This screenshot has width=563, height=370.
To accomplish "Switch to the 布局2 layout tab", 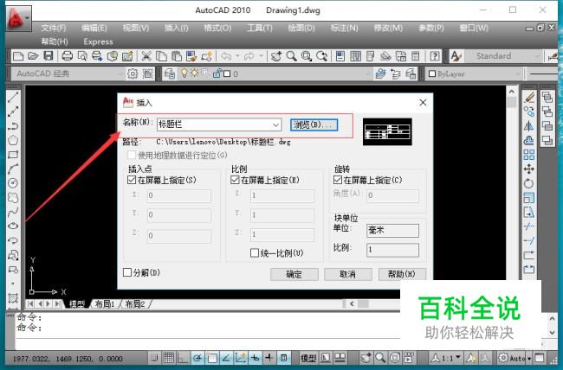I will click(x=135, y=304).
